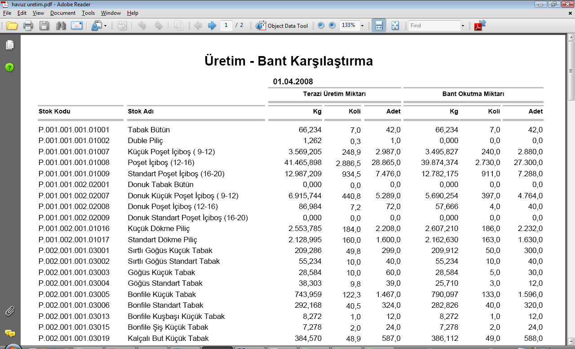Click the date 01.04.2008
575x349 pixels.
coord(293,82)
